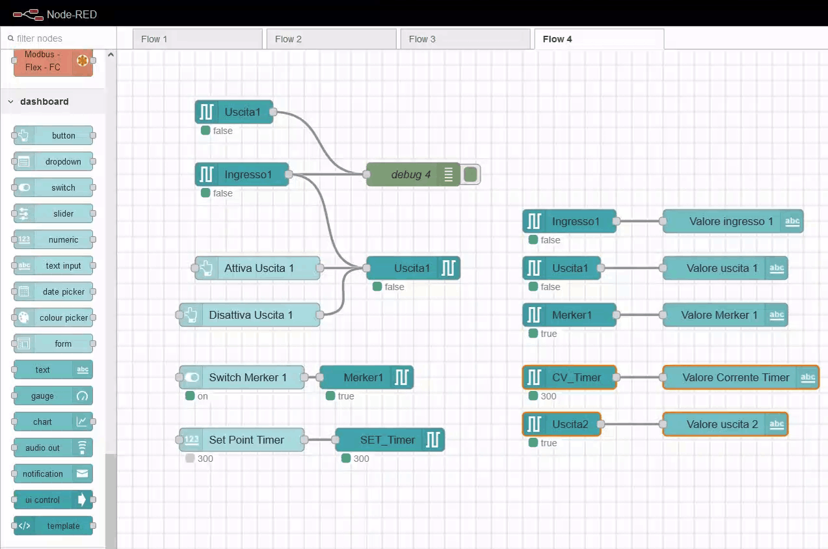Toggle the debug 4 node enable button
This screenshot has height=549, width=828.
click(x=471, y=174)
